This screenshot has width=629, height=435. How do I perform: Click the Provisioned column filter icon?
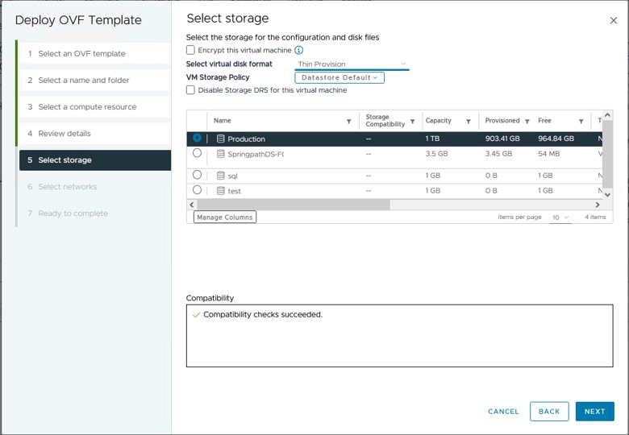[527, 122]
